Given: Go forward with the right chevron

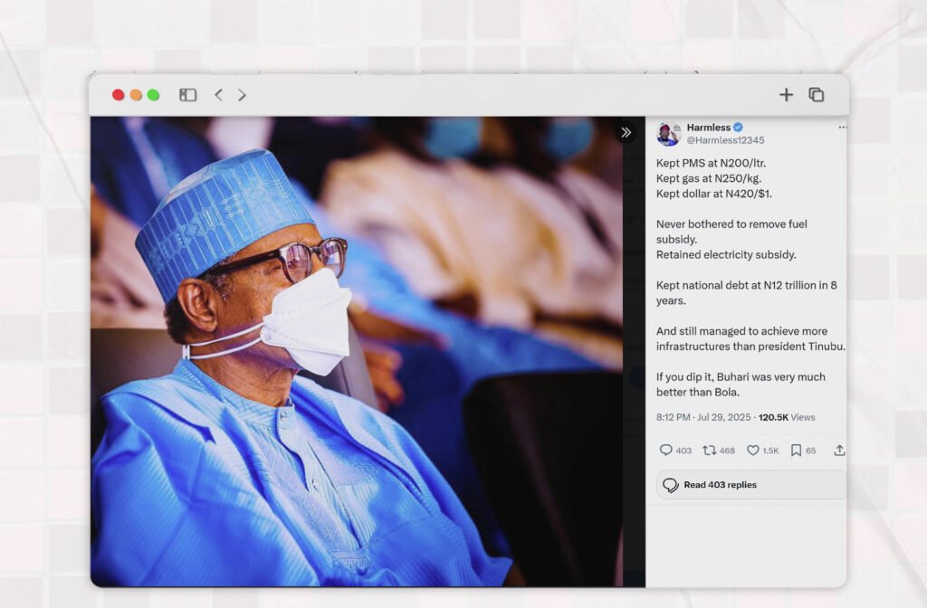Looking at the screenshot, I should (242, 94).
